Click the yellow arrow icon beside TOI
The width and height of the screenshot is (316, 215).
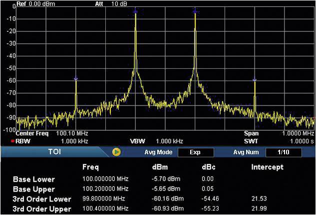[116, 152]
